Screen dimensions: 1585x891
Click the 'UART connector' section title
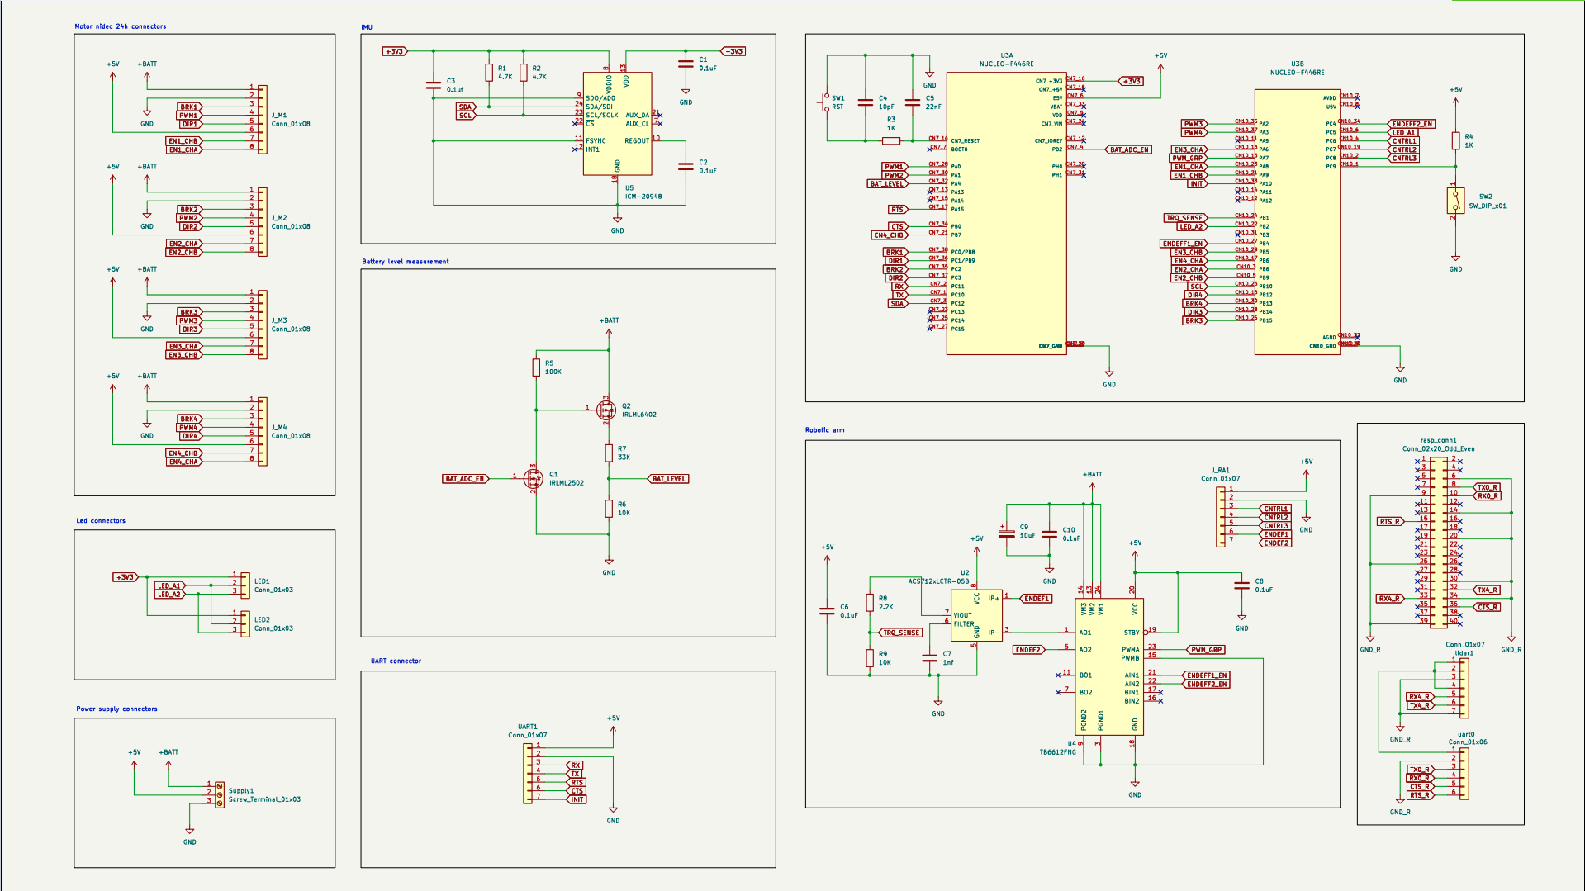[x=396, y=661]
